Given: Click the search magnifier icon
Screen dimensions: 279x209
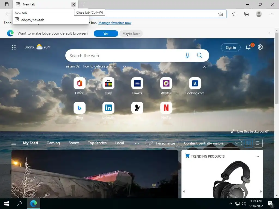Looking at the screenshot, I should pos(200,56).
